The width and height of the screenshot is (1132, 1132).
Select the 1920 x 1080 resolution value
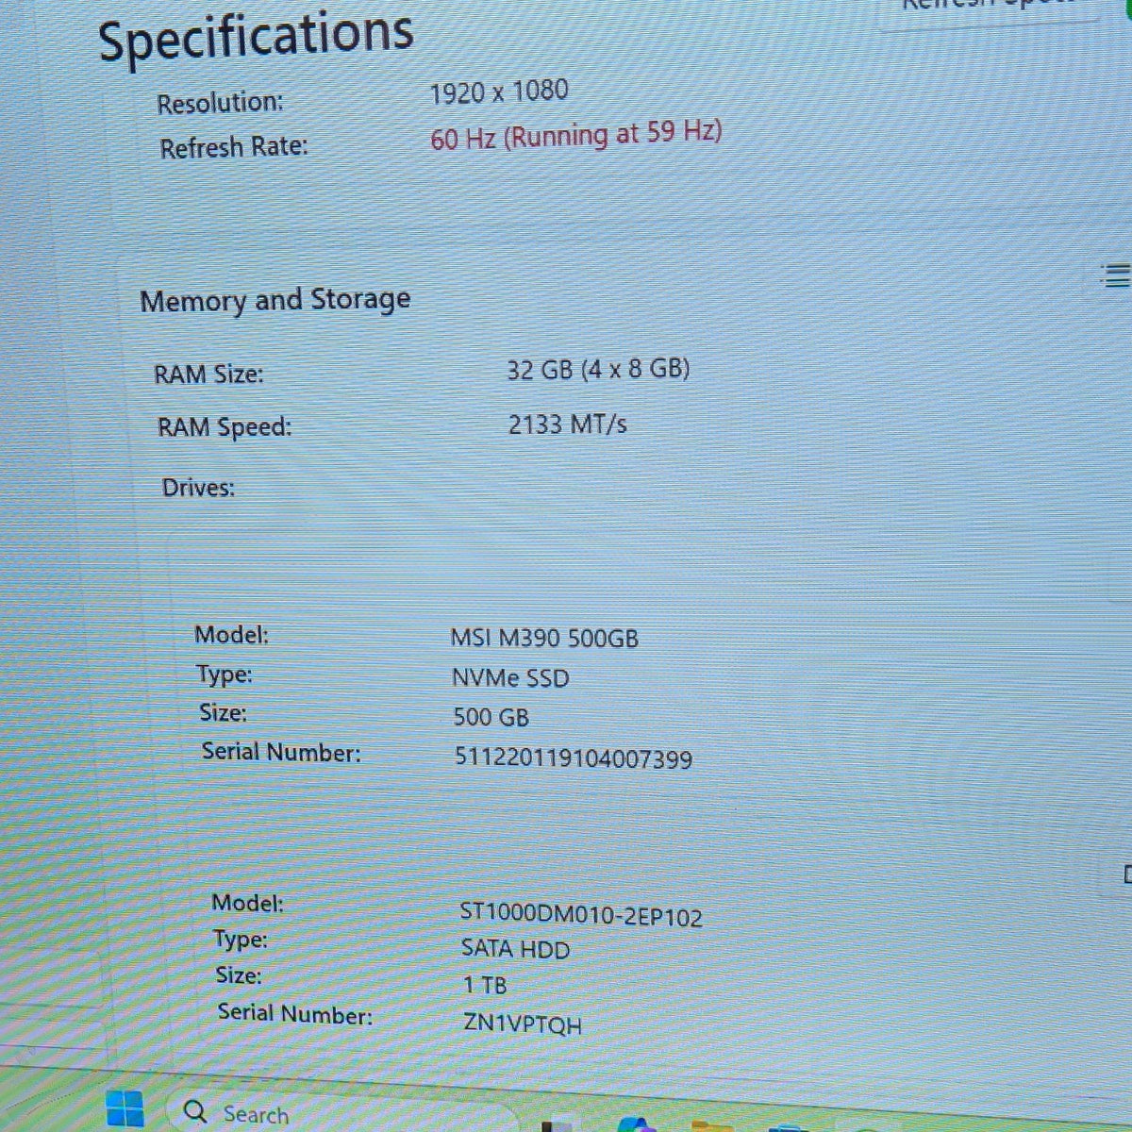499,92
